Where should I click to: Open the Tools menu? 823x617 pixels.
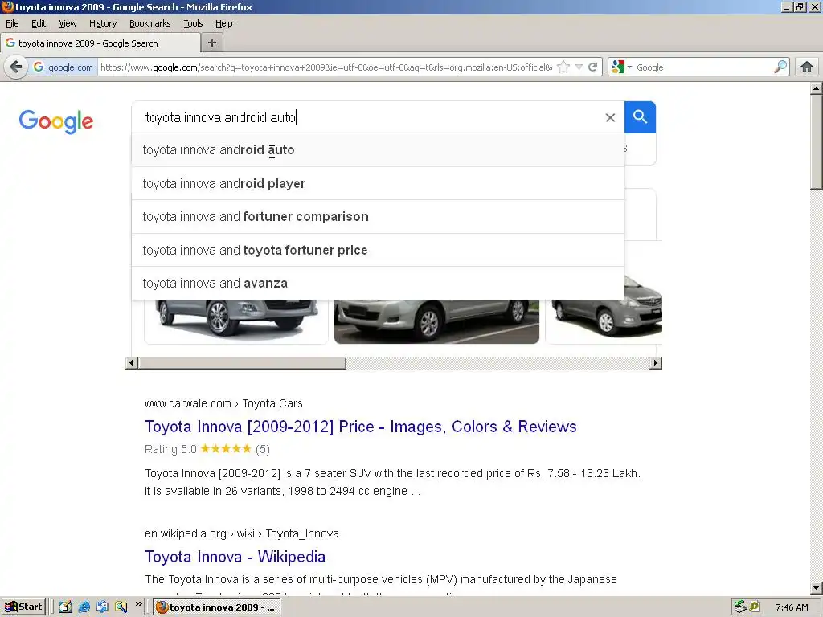(193, 23)
